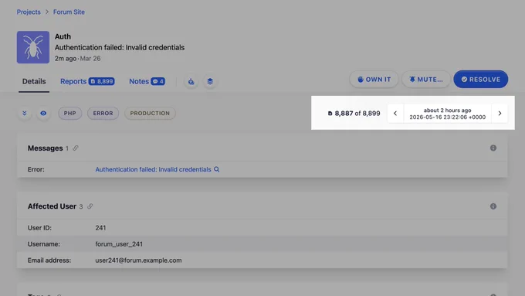Expand all sections with double-chevron icon

25,114
